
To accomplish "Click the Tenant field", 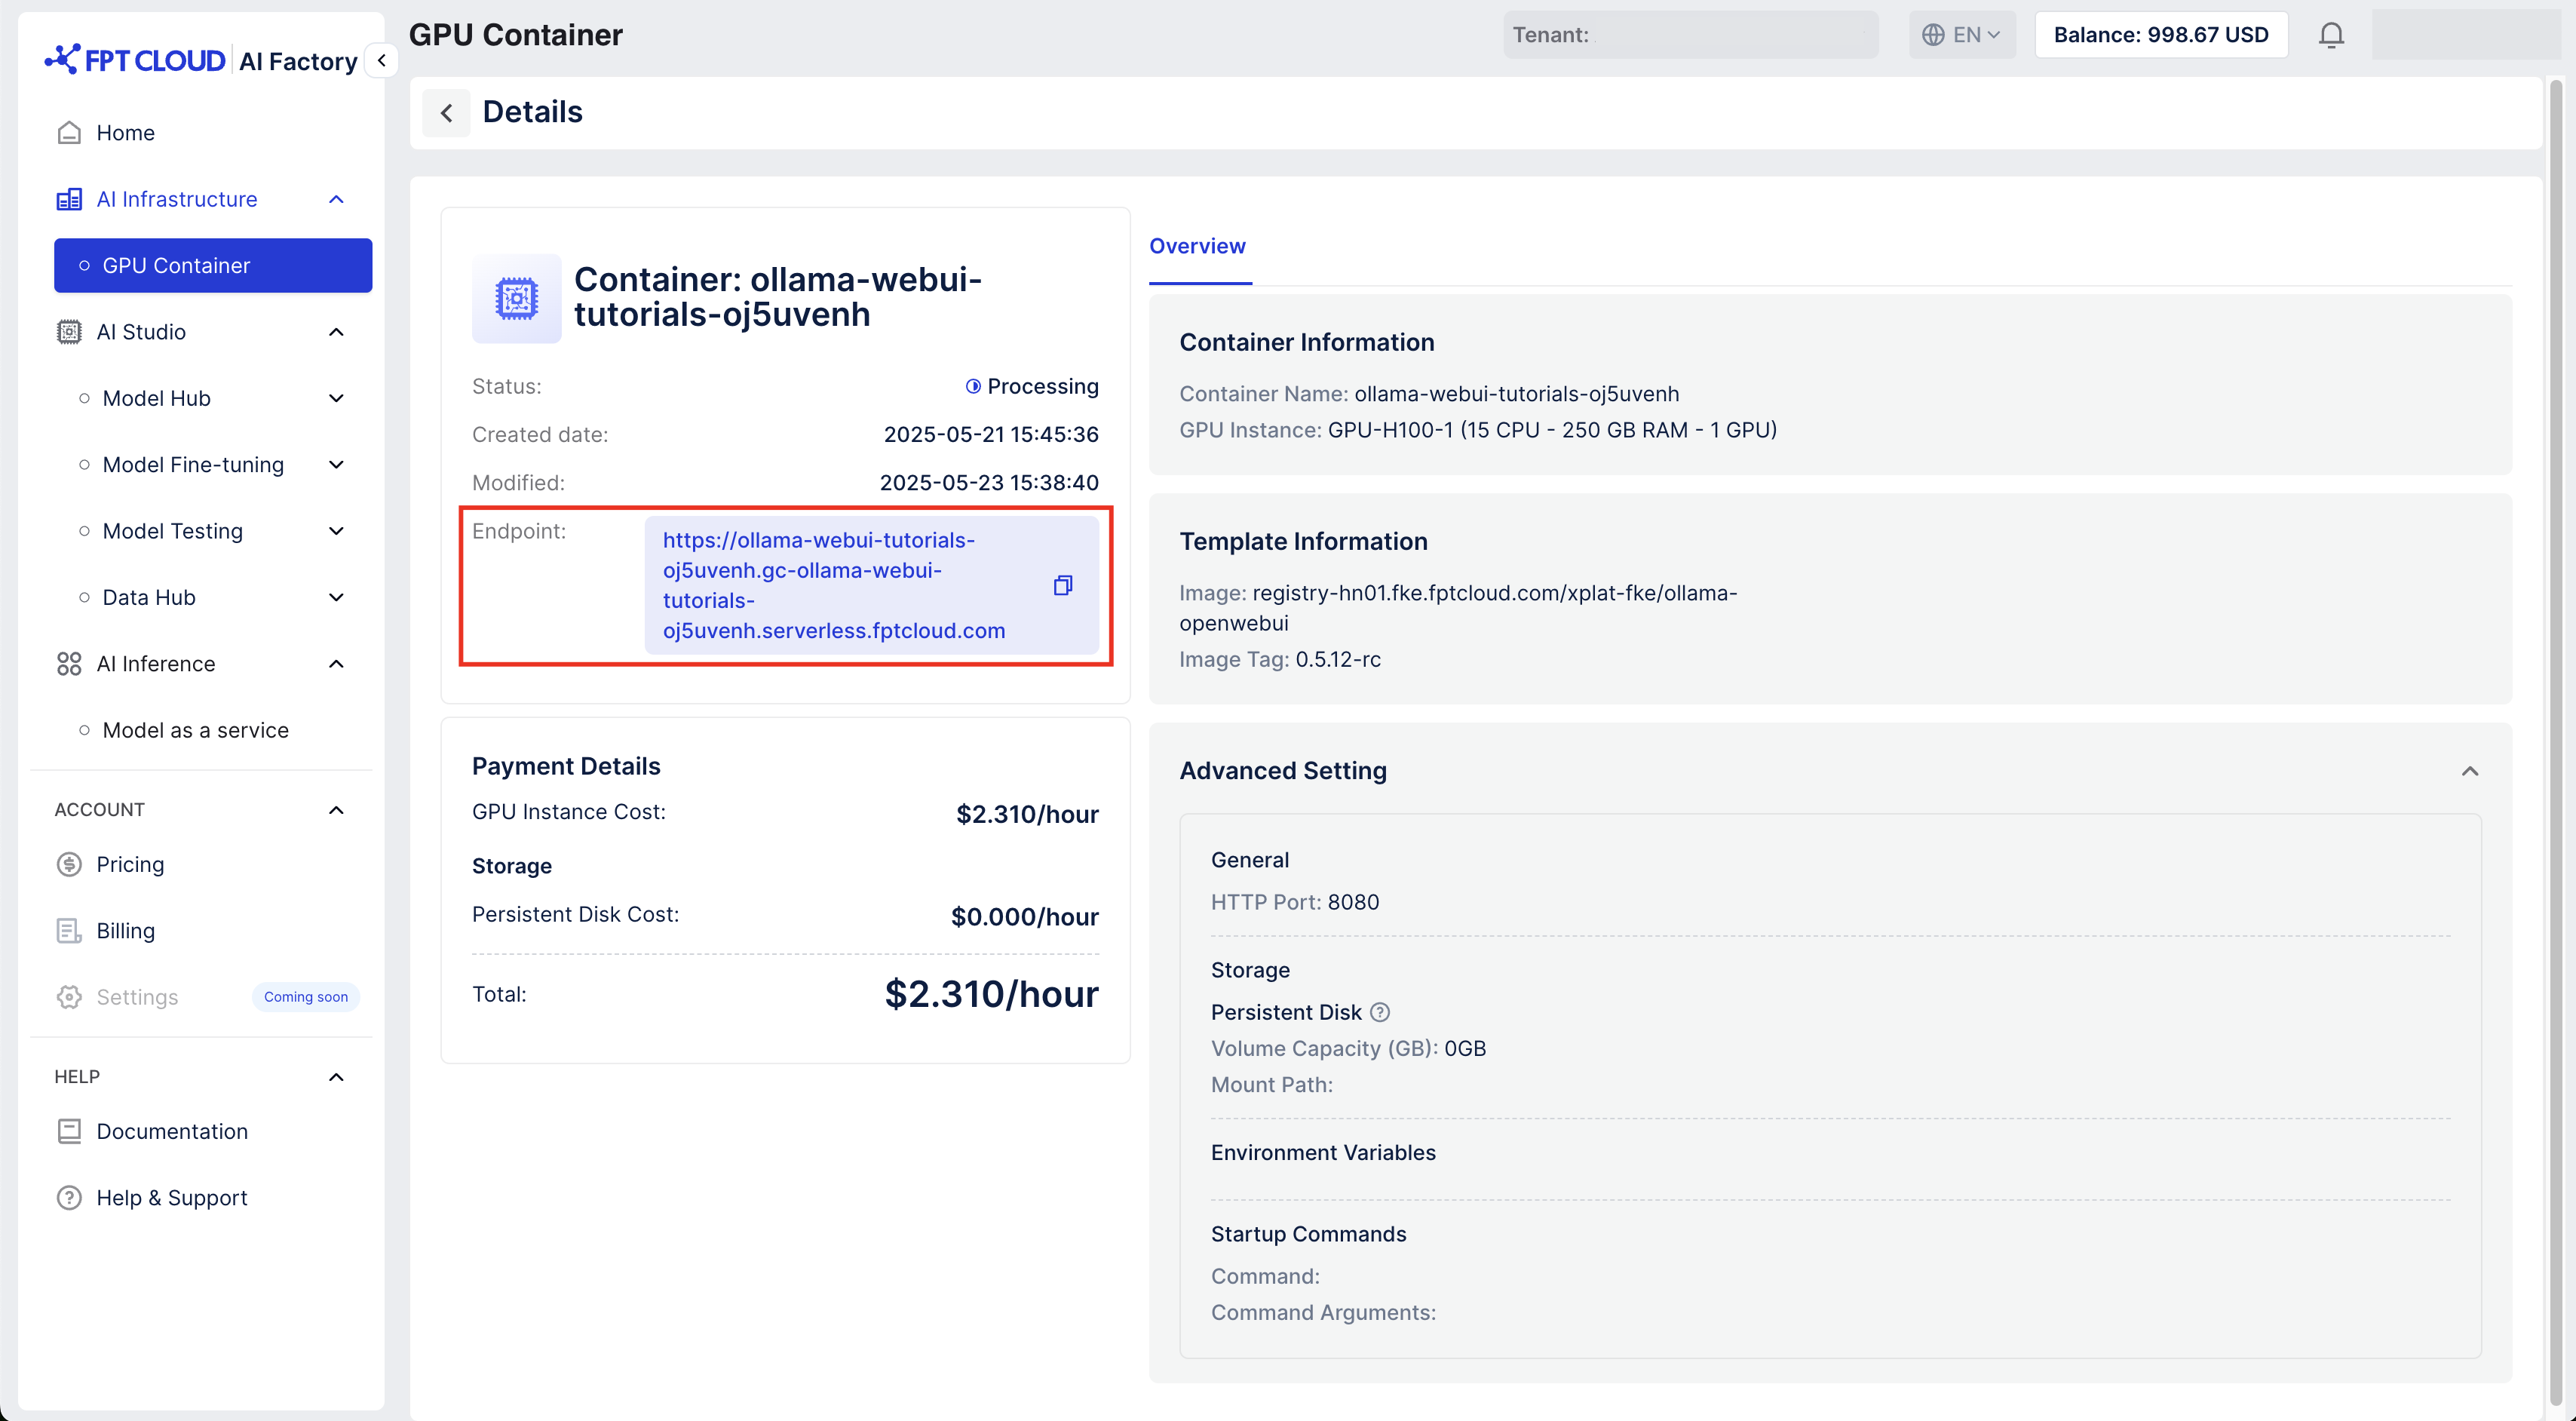I will (1691, 35).
